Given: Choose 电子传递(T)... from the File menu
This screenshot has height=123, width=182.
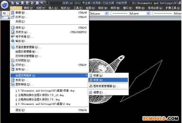Looking at the screenshot, I should pos(49,37).
